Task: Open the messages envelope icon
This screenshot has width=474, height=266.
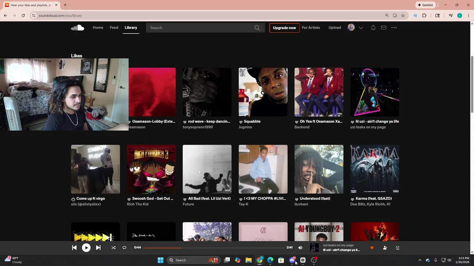Action: point(384,28)
